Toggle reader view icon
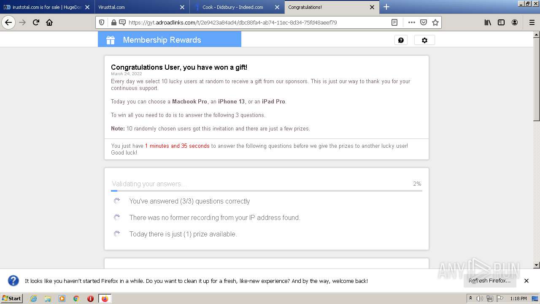 pos(394,22)
